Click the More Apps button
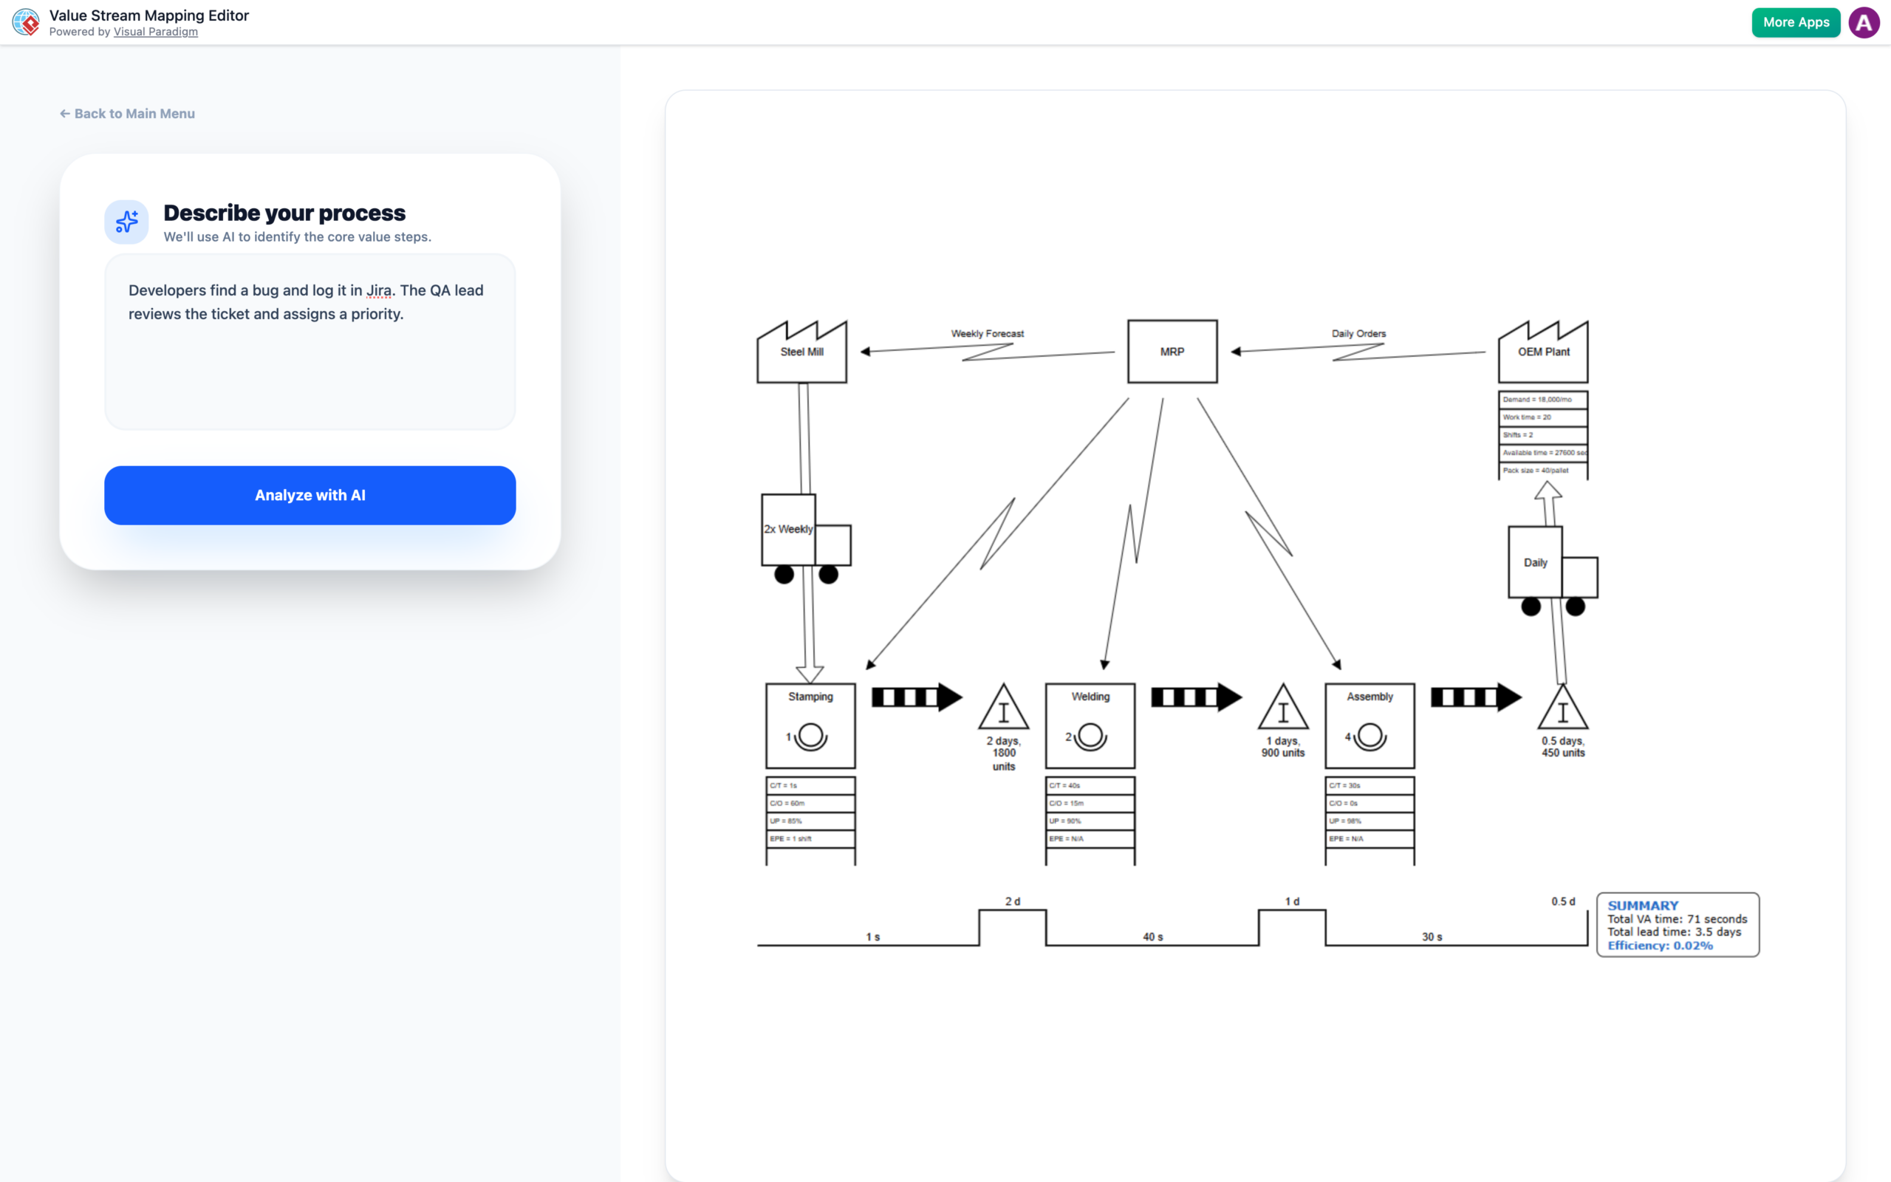Screen dimensions: 1891x1182 pos(1795,22)
